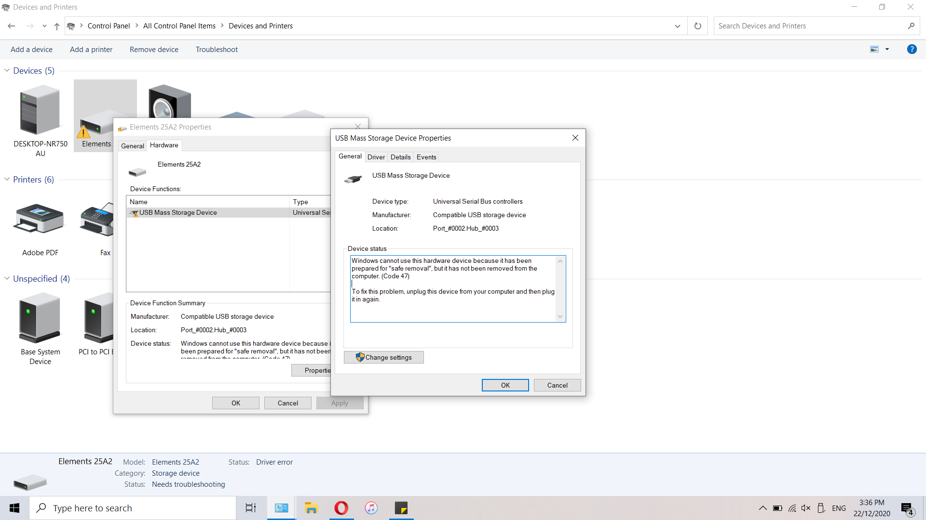Open Opera browser from the taskbar

point(341,508)
